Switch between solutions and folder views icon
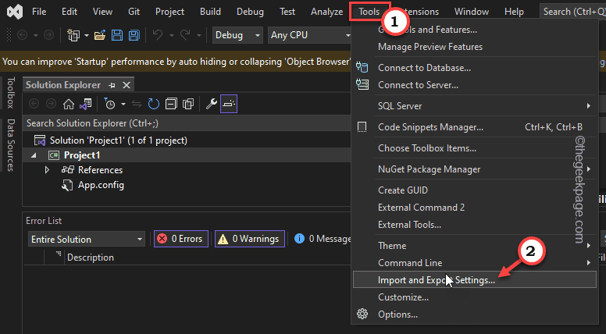Image resolution: width=606 pixels, height=334 pixels. coord(85,104)
